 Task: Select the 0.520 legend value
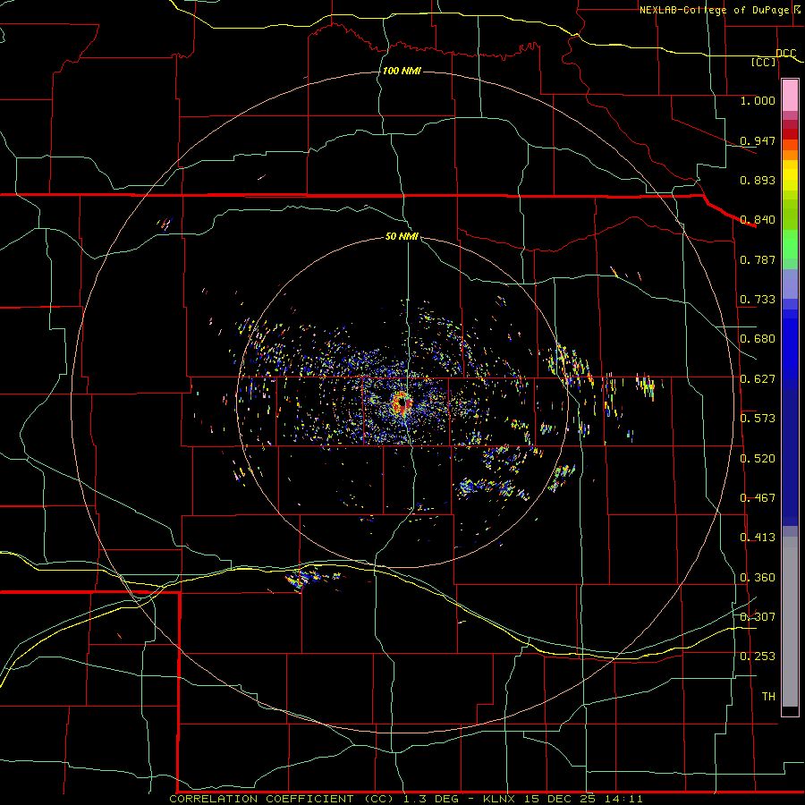758,459
